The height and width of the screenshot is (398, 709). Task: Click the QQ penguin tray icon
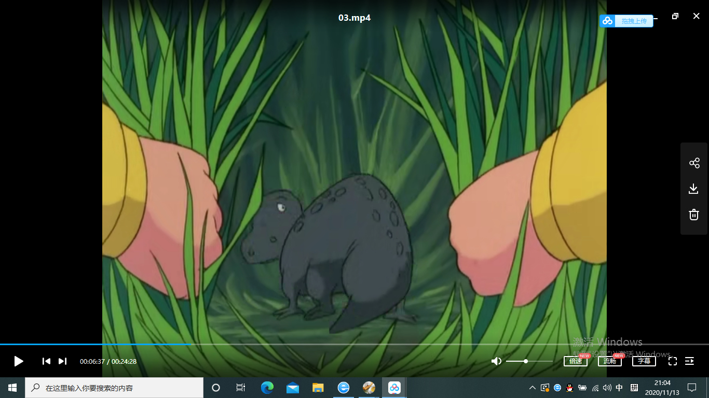click(569, 388)
